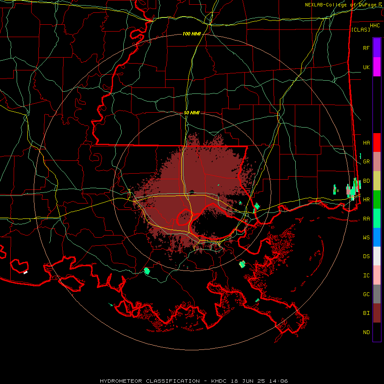Click the GC legend label
Image resolution: width=384 pixels, height=384 pixels.
pyautogui.click(x=366, y=294)
